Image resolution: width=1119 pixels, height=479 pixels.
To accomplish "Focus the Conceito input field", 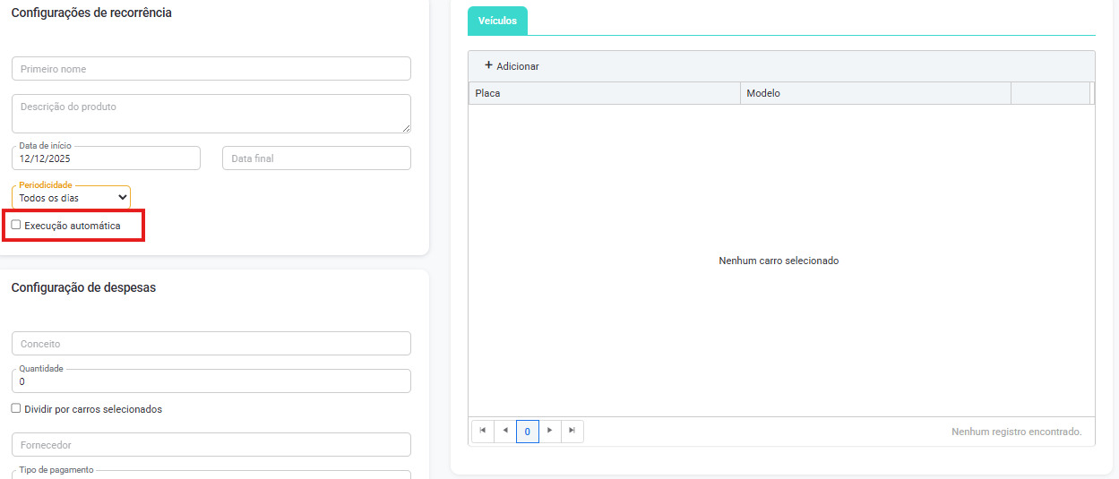I will [x=211, y=344].
